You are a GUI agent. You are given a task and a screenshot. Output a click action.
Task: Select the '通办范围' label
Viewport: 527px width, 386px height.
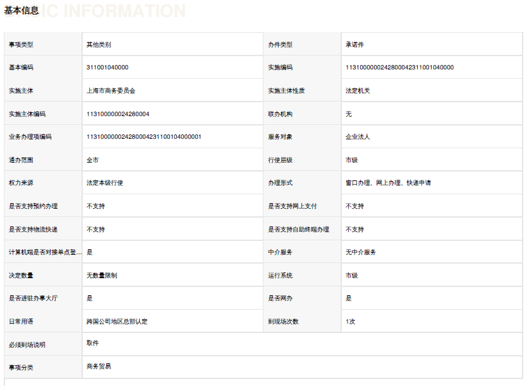[21, 160]
